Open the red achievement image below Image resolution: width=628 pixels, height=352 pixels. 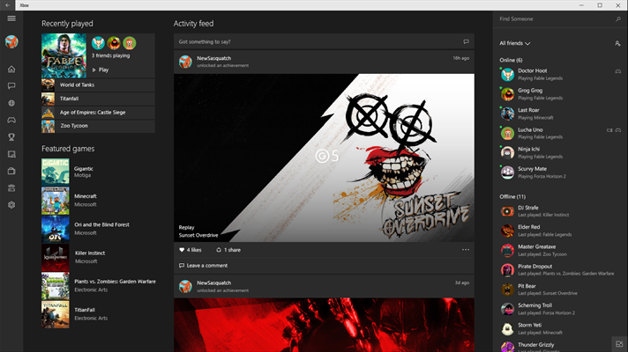[x=324, y=325]
